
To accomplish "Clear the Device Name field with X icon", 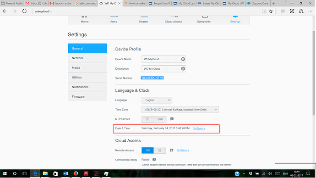I will [183, 59].
